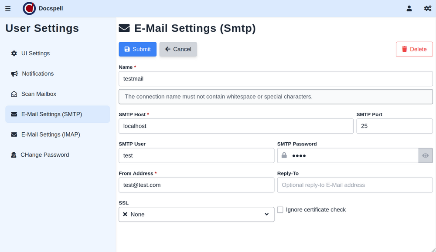Click the lock icon in SMTP Password

[x=284, y=155]
